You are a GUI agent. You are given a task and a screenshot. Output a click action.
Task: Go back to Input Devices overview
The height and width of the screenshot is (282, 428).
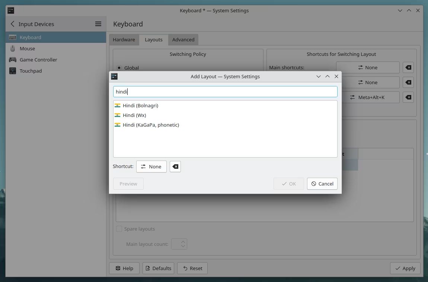point(12,24)
